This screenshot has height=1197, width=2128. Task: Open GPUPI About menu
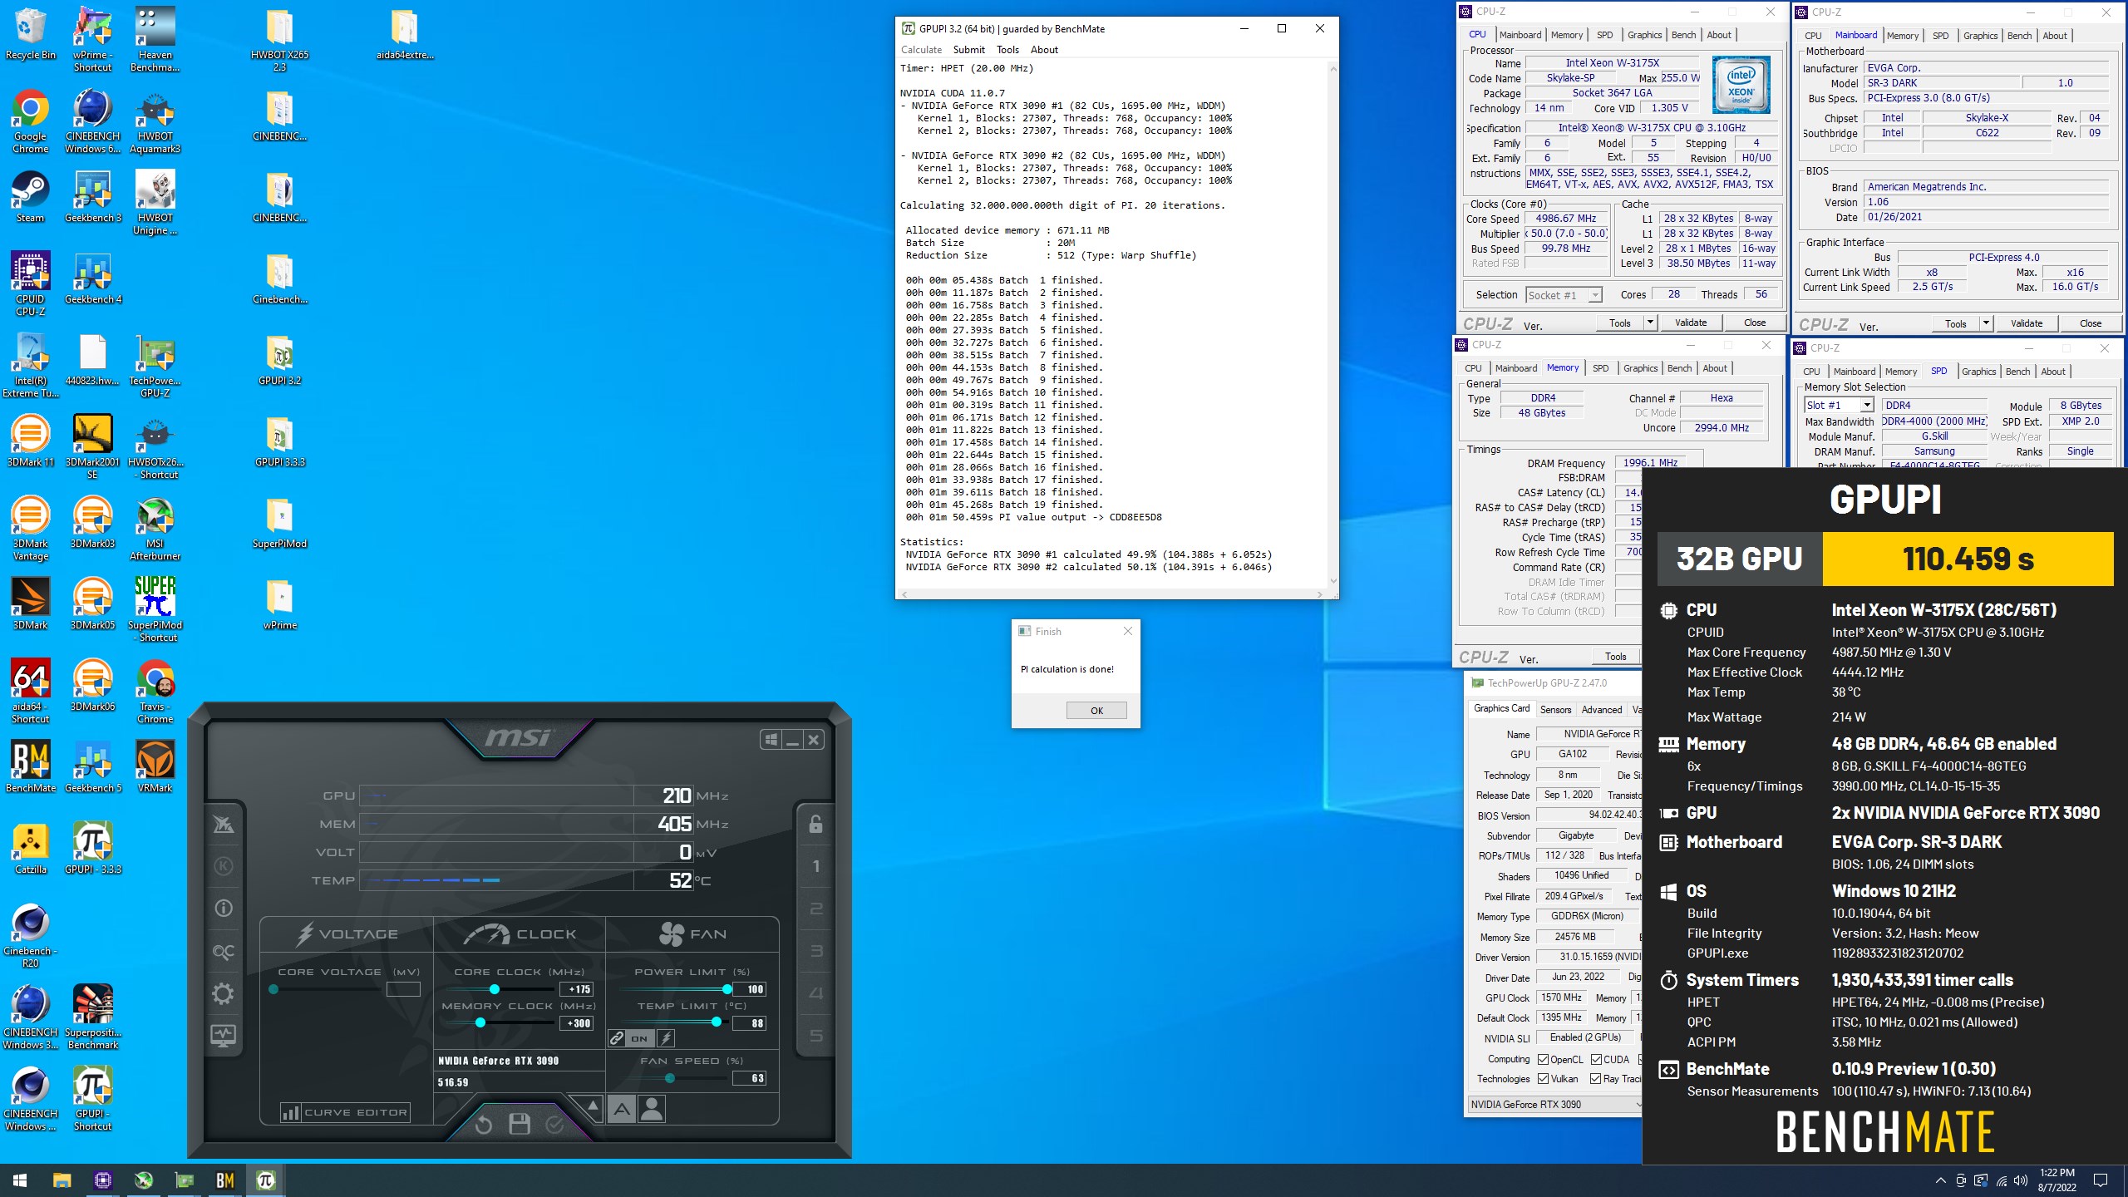[1044, 50]
